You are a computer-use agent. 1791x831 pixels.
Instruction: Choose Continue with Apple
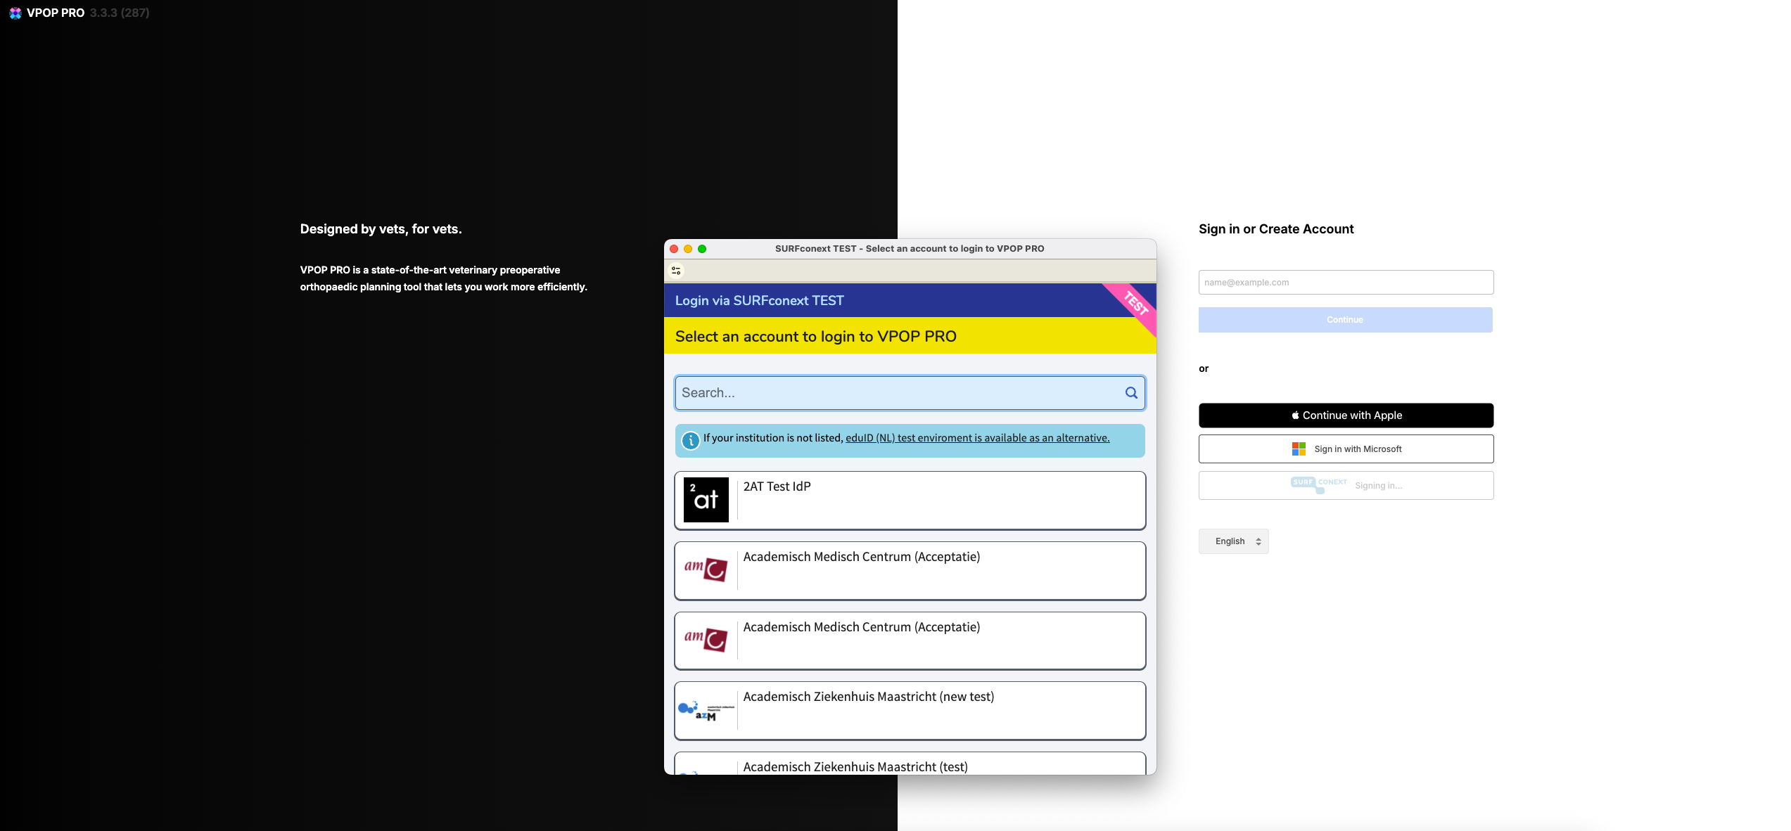1346,416
